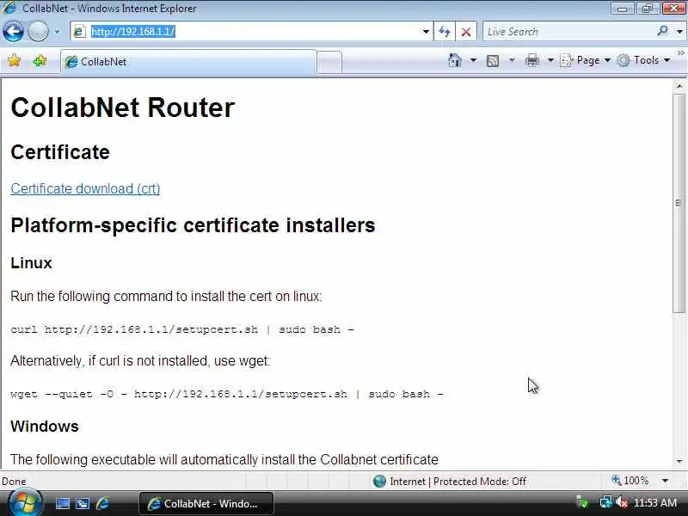The height and width of the screenshot is (516, 688).
Task: Click Internet Protected Mode status zone
Action: click(x=450, y=482)
